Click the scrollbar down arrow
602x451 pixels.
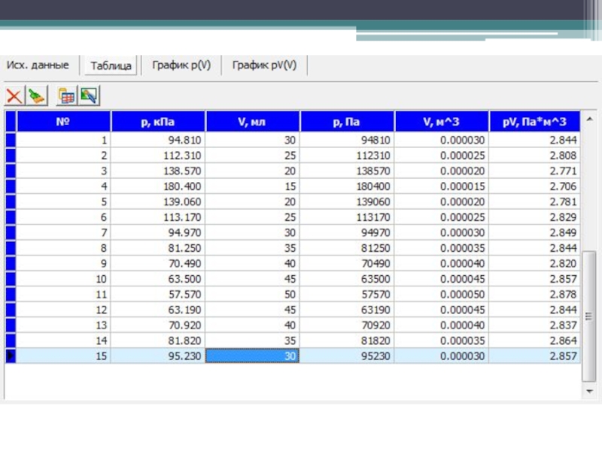coord(590,392)
